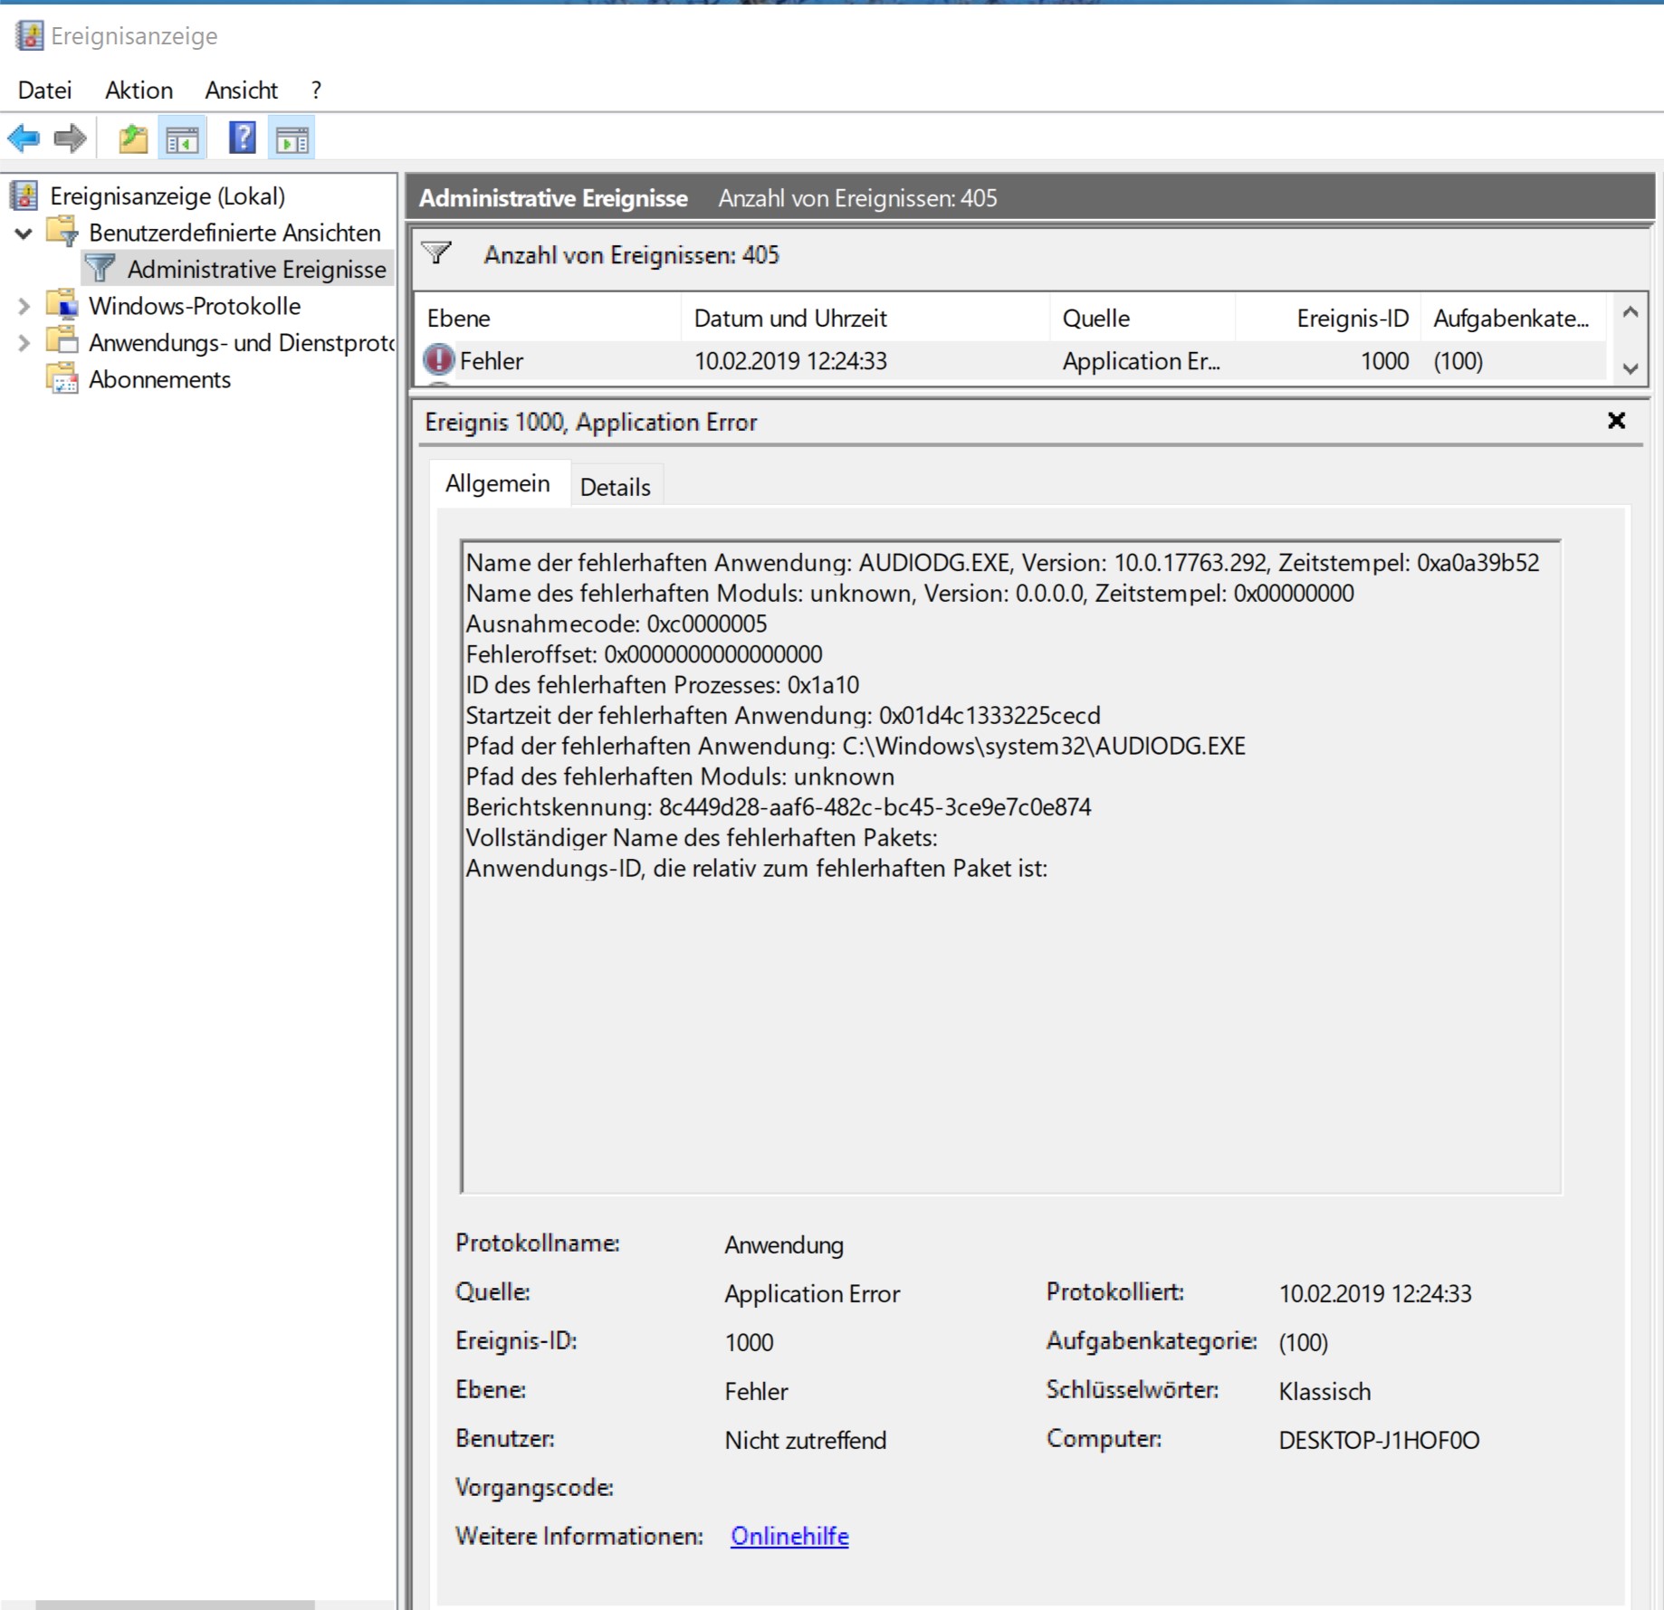Expand Anwendungs- und Dienstprotokolle node
The width and height of the screenshot is (1664, 1610).
click(24, 342)
